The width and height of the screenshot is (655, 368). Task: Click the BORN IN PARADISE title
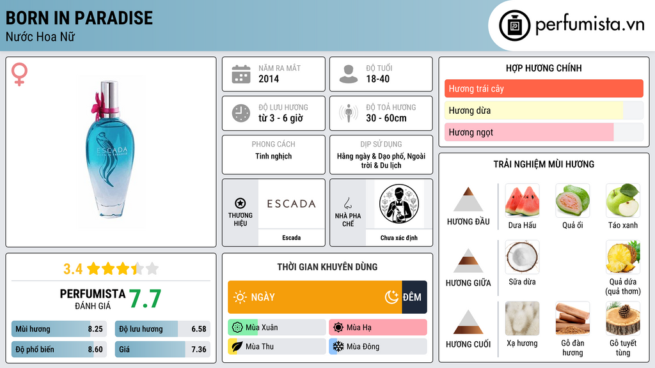point(79,18)
